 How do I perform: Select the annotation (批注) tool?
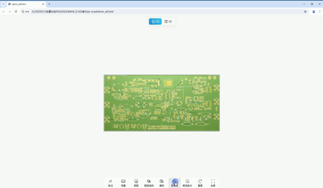click(x=110, y=183)
